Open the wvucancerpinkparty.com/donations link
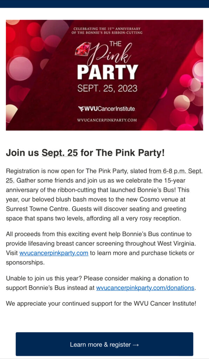The image size is (209, 359). point(145,288)
